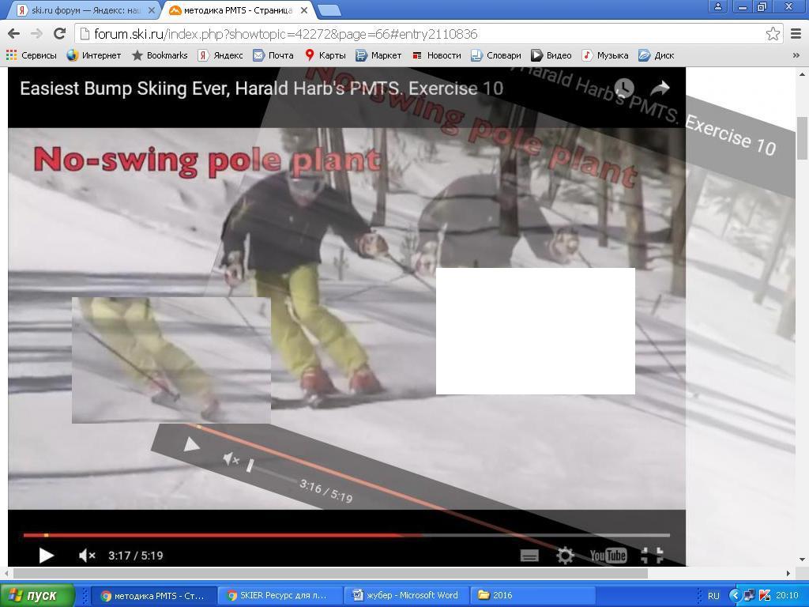Open the Chrome user profile button
The height and width of the screenshot is (607, 809).
click(x=717, y=6)
